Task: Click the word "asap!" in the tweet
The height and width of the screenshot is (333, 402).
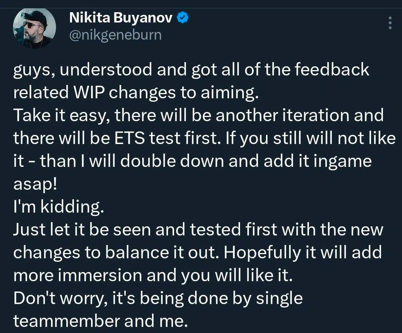Action: (35, 184)
